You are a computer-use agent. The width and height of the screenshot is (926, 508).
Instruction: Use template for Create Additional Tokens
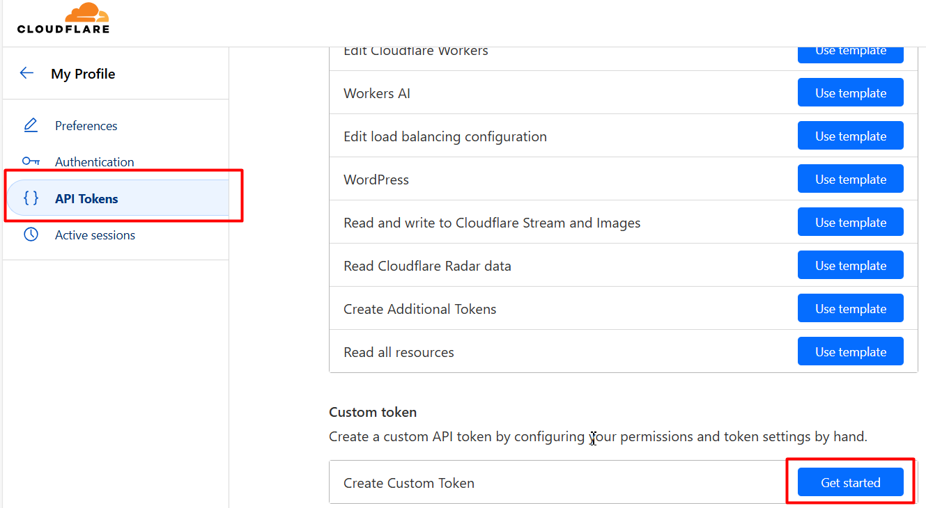[851, 308]
